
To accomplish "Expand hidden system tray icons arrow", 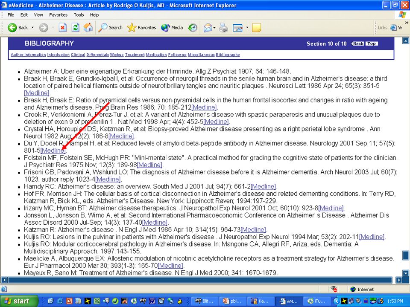I will click(337, 301).
